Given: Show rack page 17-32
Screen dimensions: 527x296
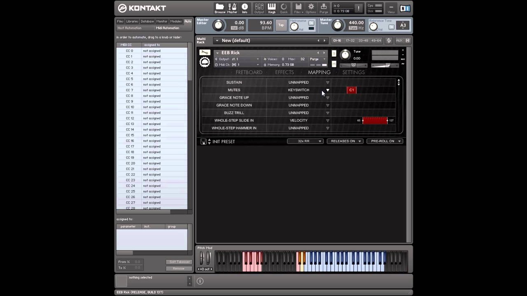Looking at the screenshot, I should [x=350, y=41].
